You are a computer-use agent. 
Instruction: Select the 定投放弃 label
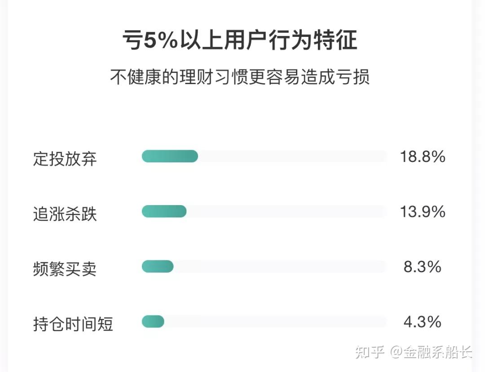(x=65, y=159)
